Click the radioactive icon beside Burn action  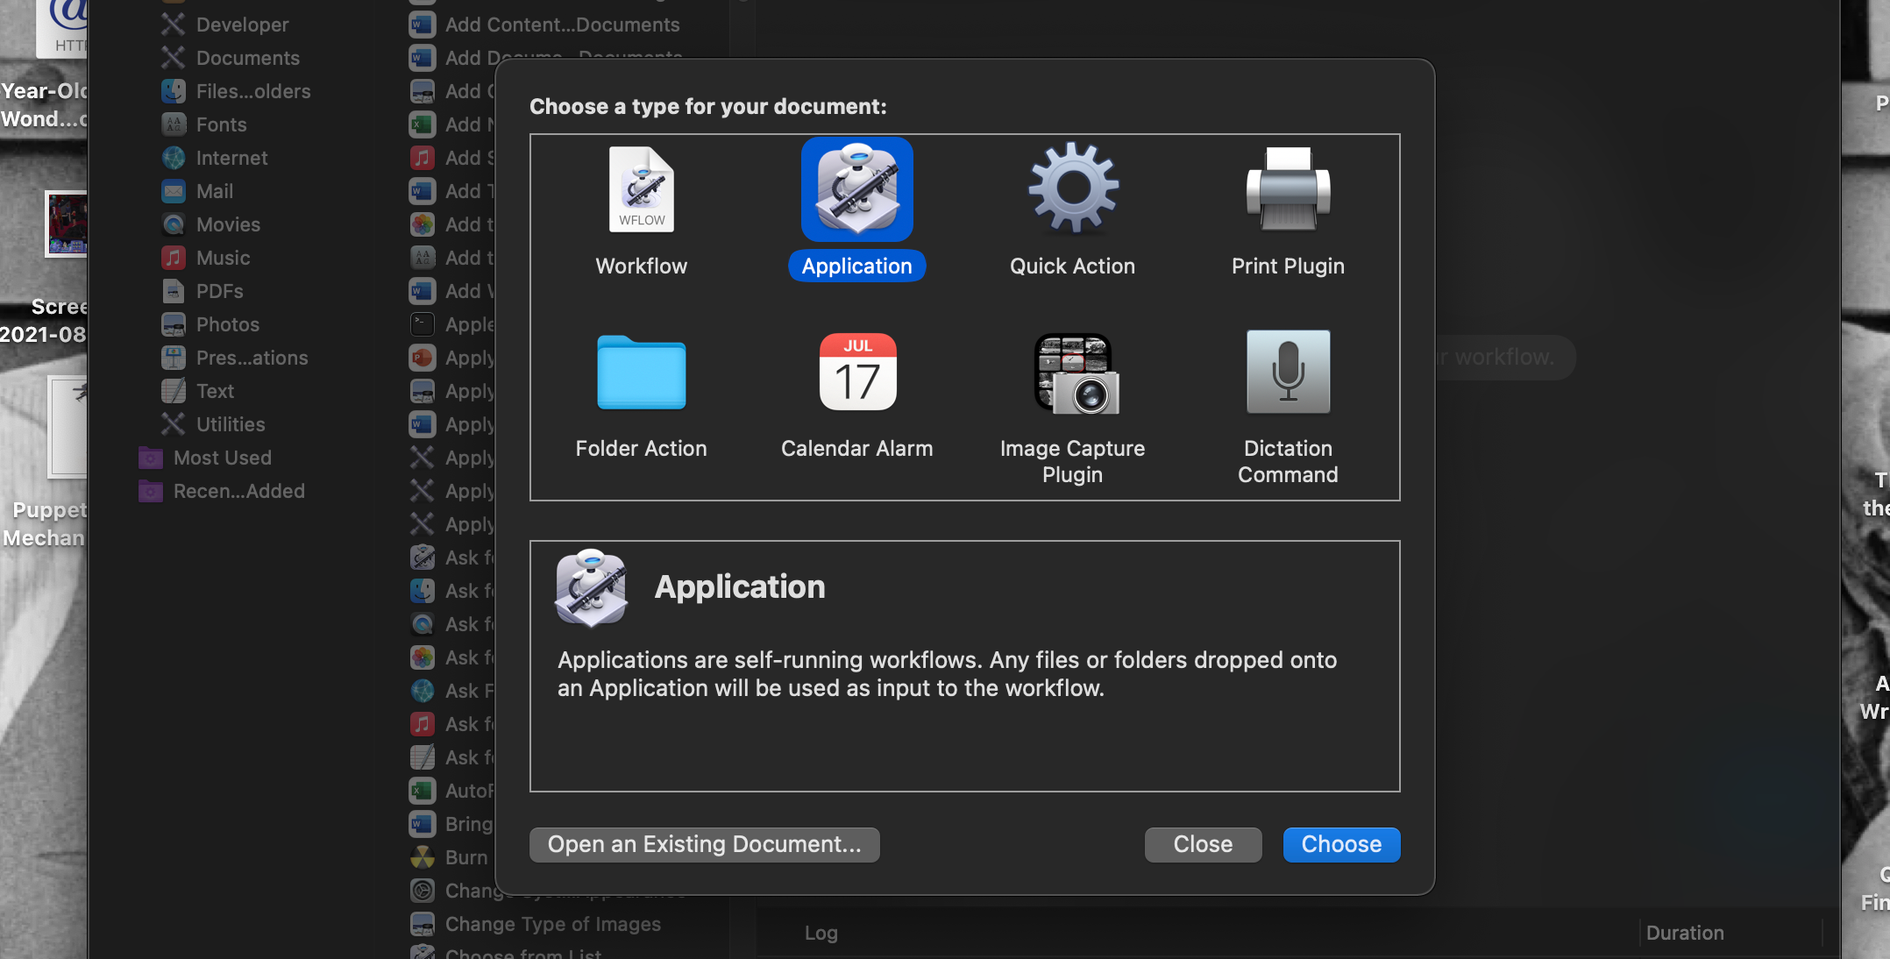422,857
